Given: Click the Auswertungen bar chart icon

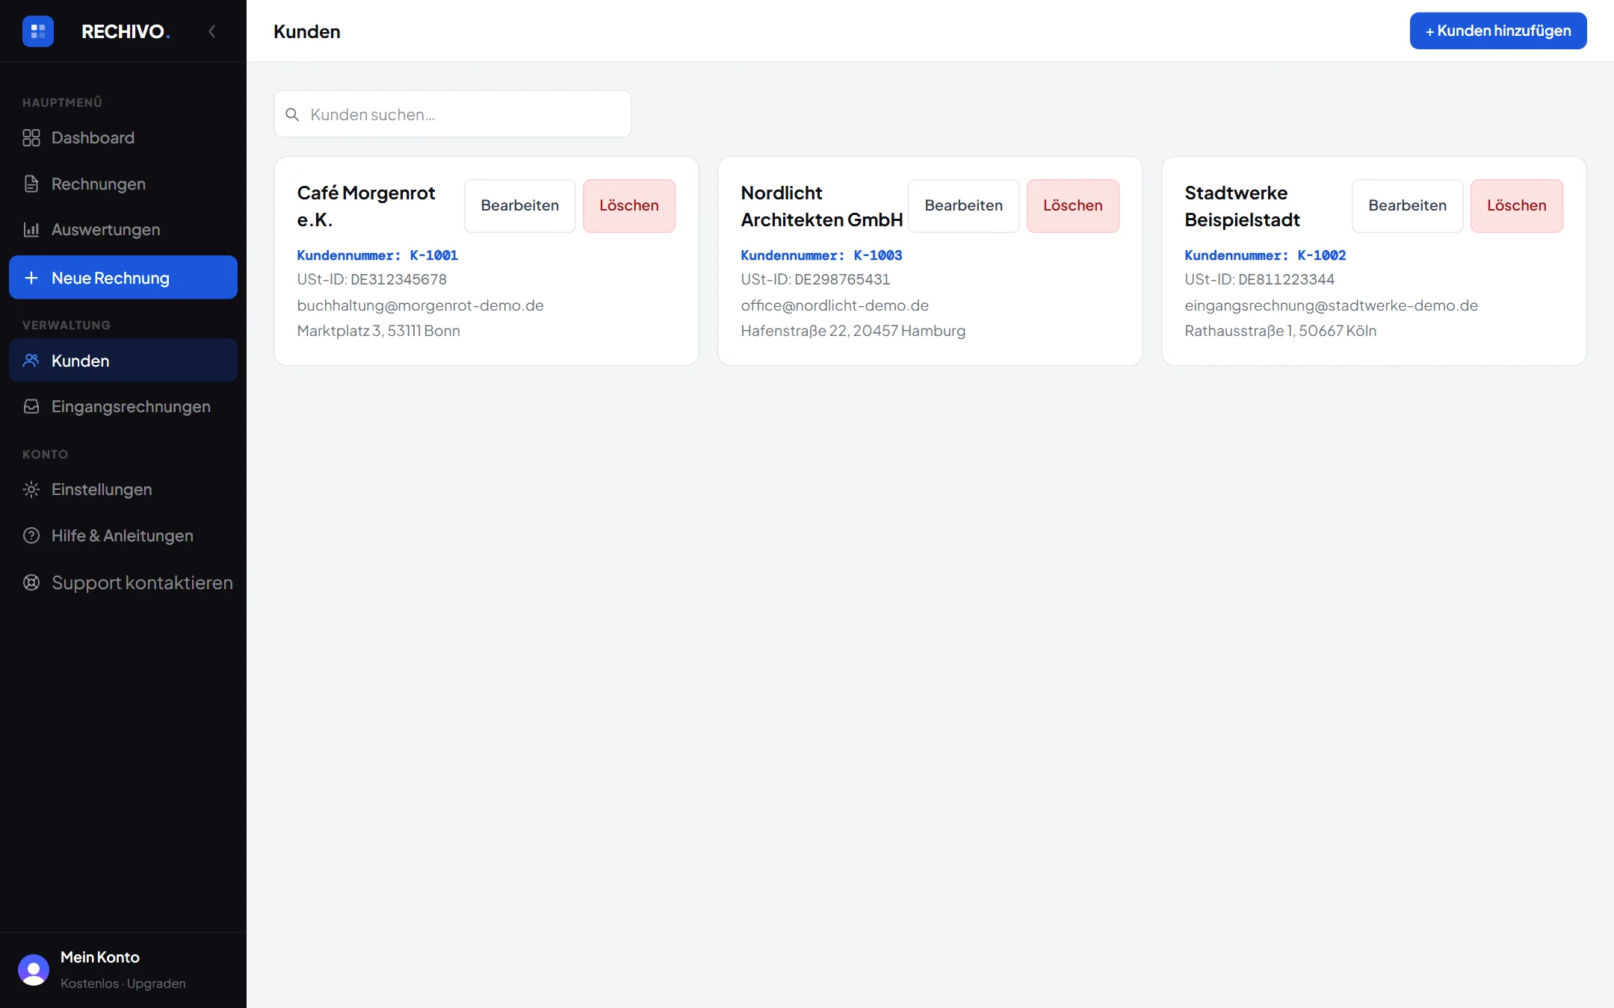Looking at the screenshot, I should [31, 230].
